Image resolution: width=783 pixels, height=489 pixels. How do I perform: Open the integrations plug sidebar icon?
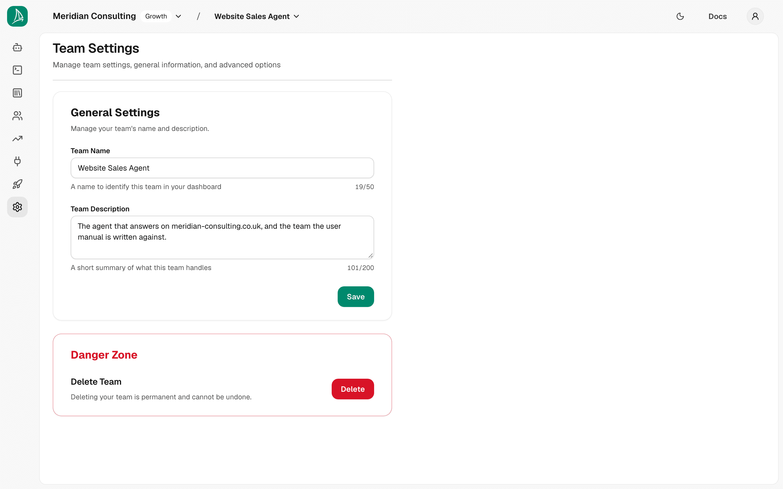(17, 161)
